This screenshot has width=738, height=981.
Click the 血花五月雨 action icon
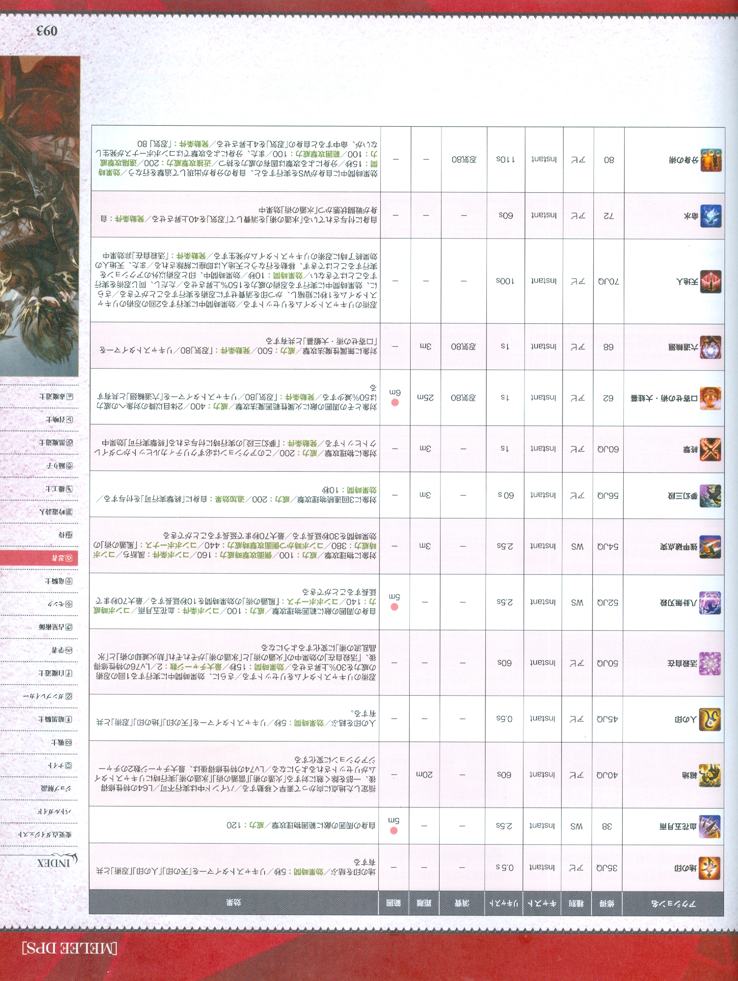pos(711,826)
